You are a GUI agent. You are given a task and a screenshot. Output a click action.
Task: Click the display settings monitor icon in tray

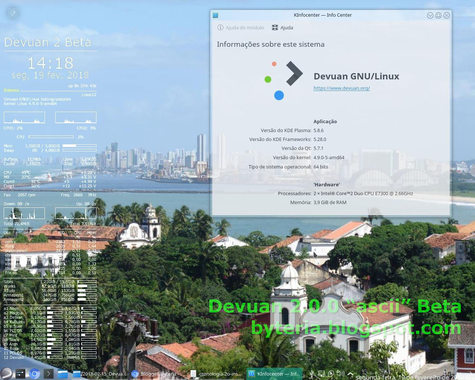pyautogui.click(x=321, y=373)
